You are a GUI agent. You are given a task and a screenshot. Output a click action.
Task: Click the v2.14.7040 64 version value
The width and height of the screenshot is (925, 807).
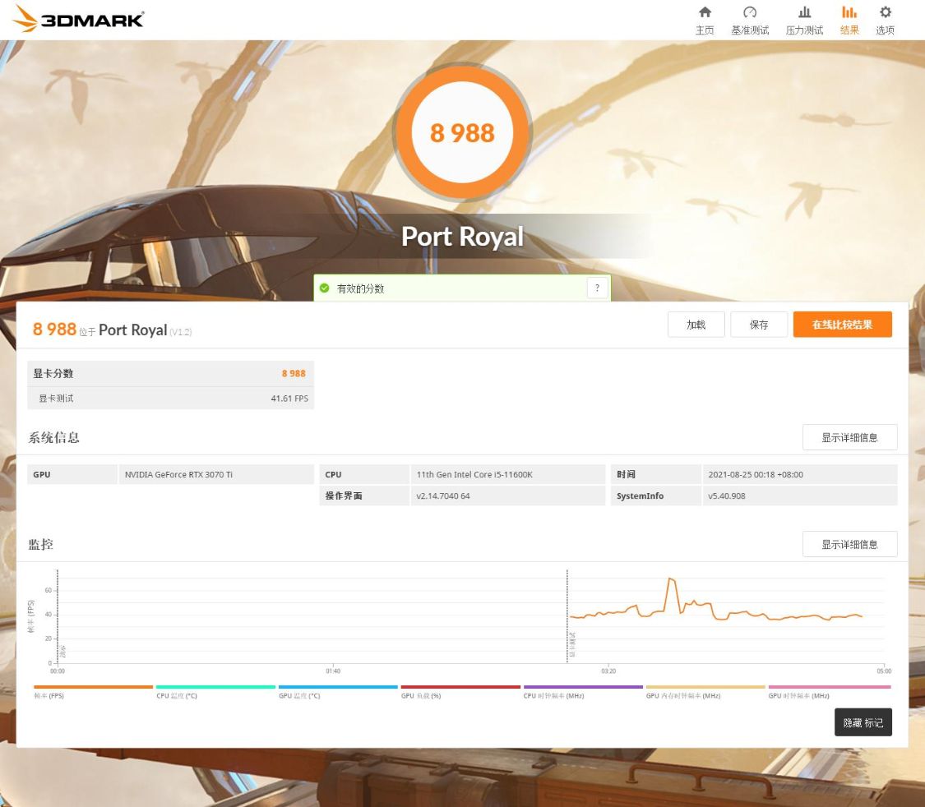pyautogui.click(x=443, y=496)
